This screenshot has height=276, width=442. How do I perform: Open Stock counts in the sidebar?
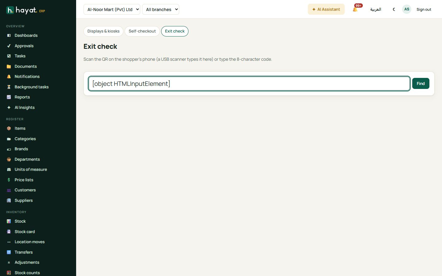(x=27, y=273)
